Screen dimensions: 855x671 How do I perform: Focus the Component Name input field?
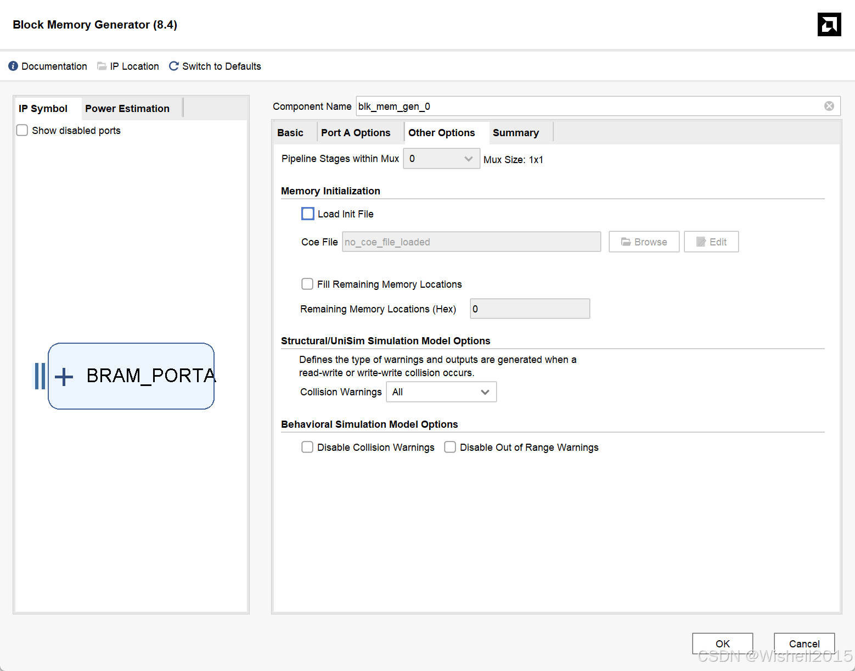598,106
